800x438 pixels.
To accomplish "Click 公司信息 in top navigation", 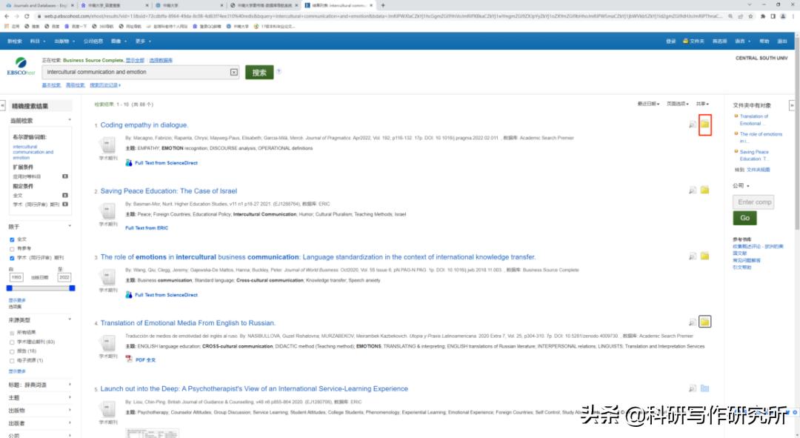I will [93, 41].
